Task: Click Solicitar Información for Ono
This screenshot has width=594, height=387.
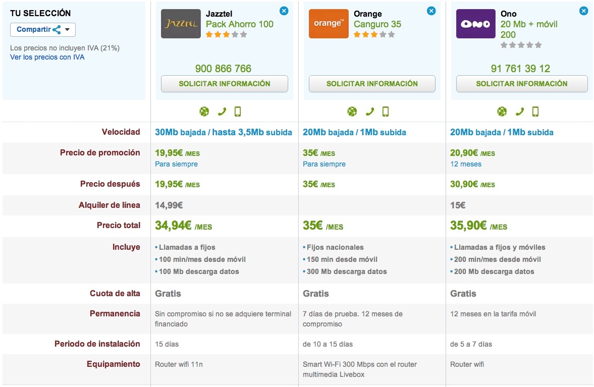Action: [522, 84]
